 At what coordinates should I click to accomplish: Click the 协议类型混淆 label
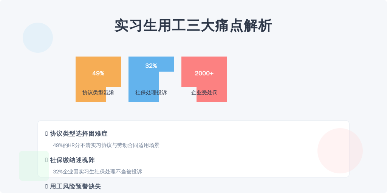[x=98, y=93]
